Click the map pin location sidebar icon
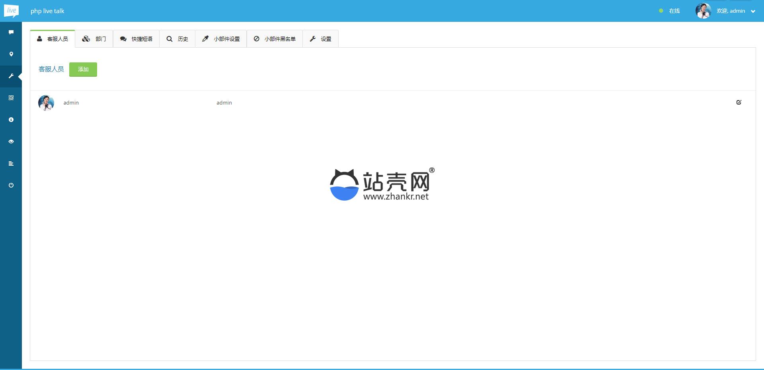764x370 pixels. click(x=11, y=54)
